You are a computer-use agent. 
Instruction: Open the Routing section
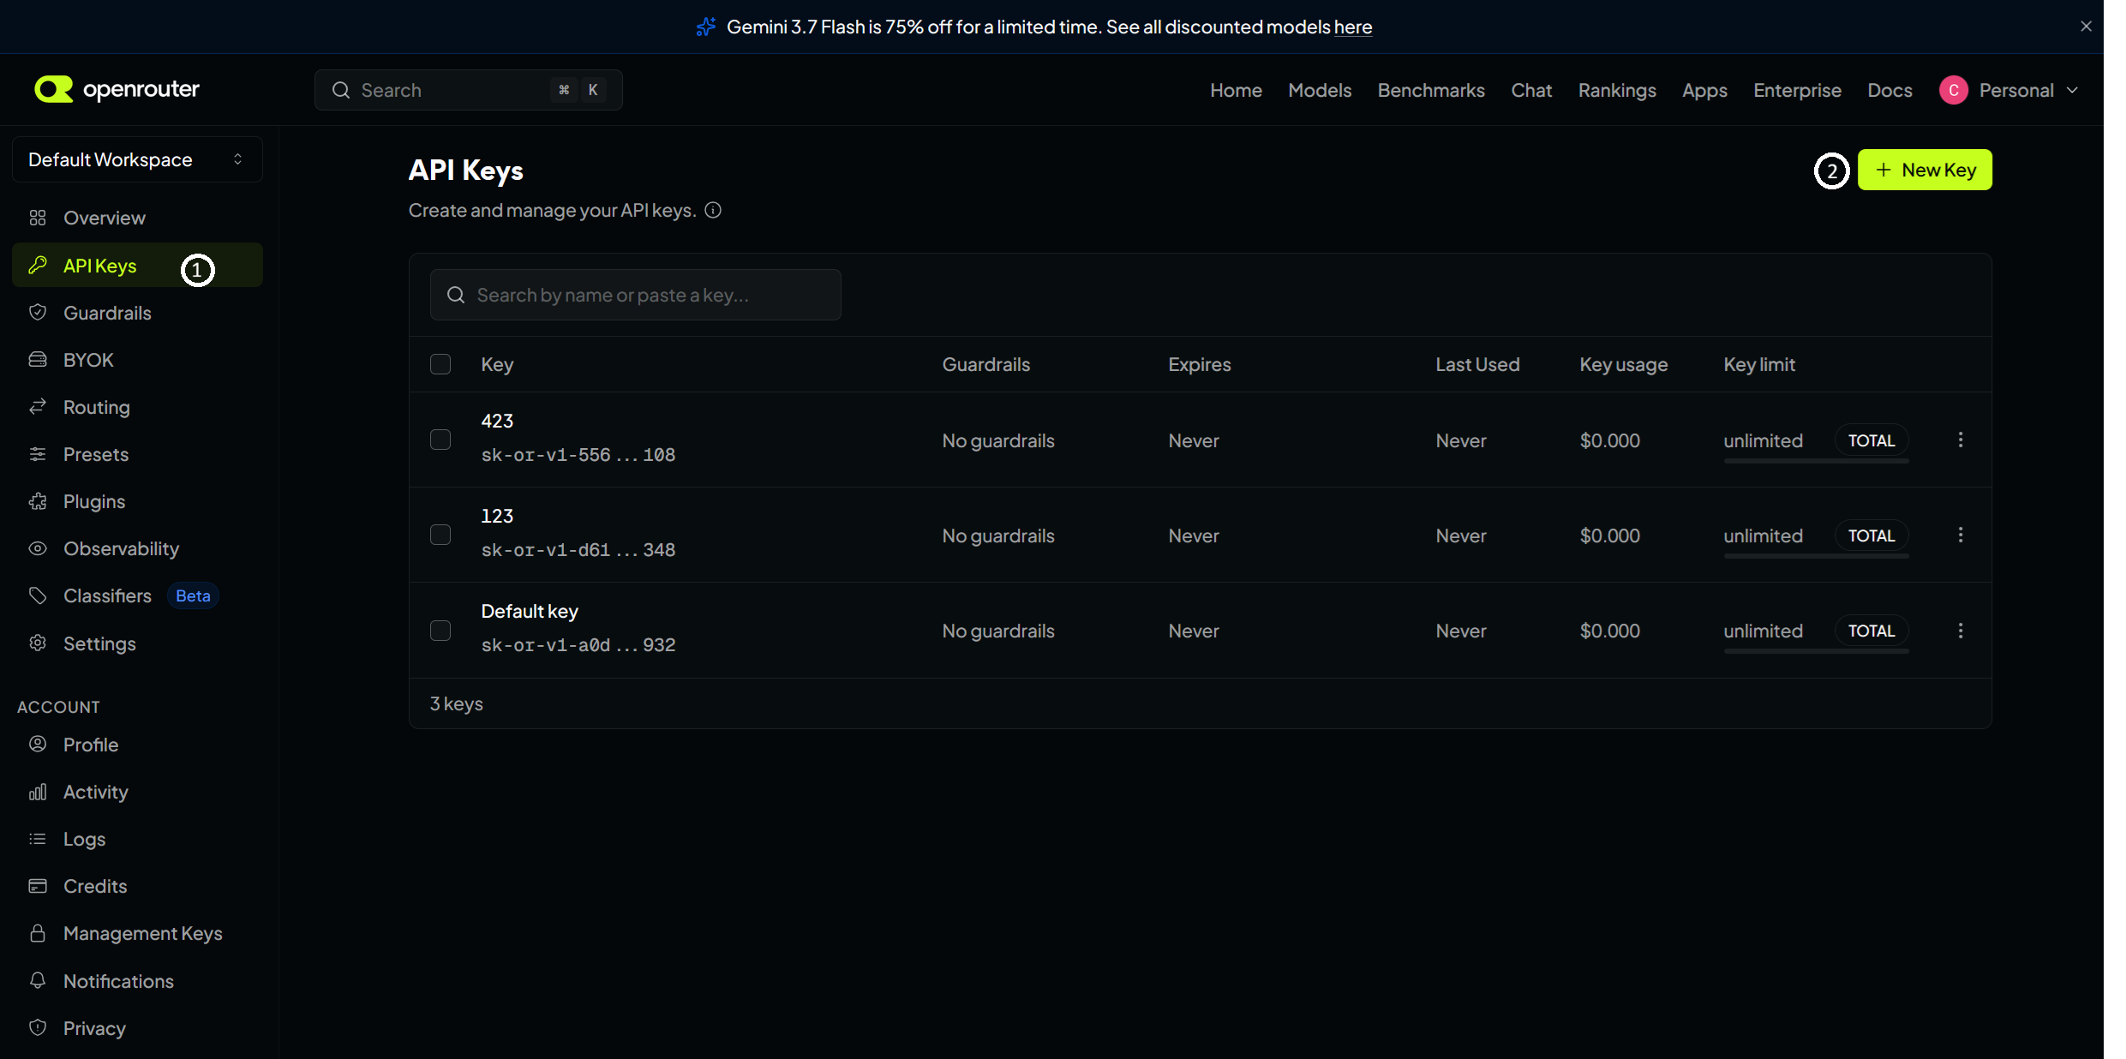tap(137, 407)
